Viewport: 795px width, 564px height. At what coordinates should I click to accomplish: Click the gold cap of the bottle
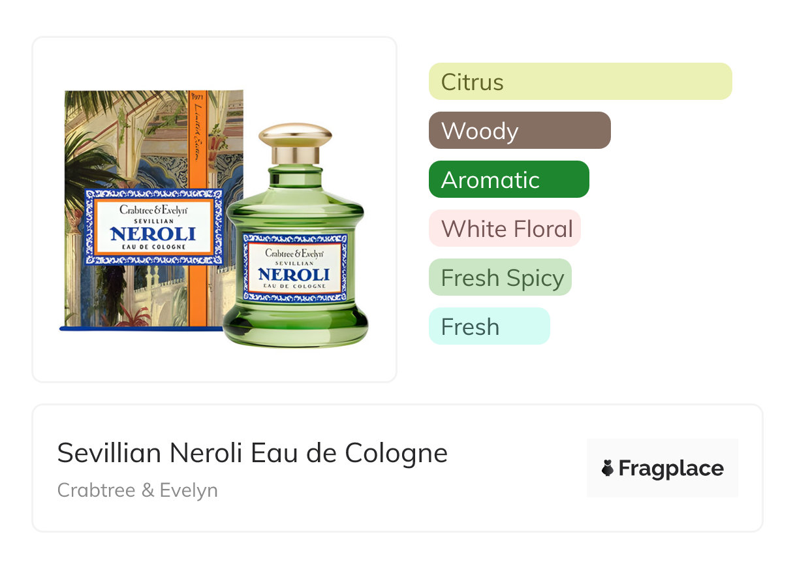click(x=296, y=137)
